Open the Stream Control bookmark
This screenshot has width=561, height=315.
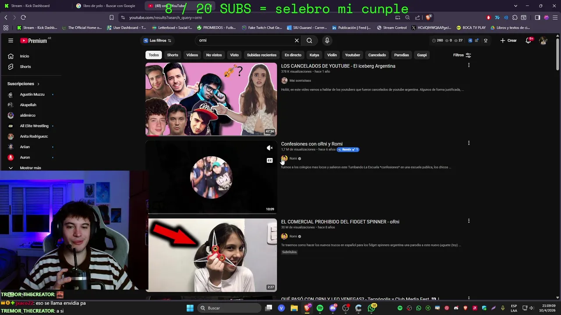click(391, 28)
